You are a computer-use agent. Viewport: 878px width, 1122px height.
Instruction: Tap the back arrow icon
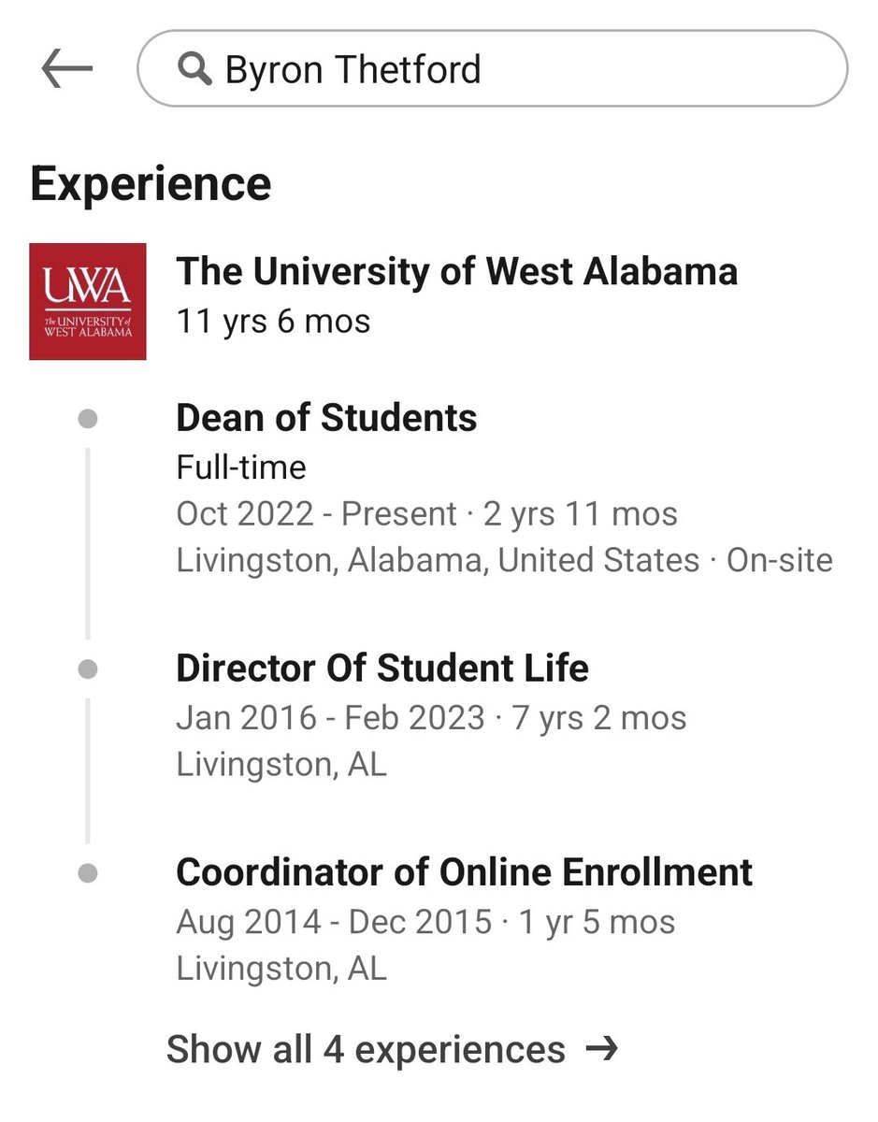click(x=67, y=69)
